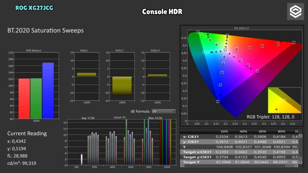The height and width of the screenshot is (173, 308).
Task: Click table cell 0,3612
Action: [222, 142]
